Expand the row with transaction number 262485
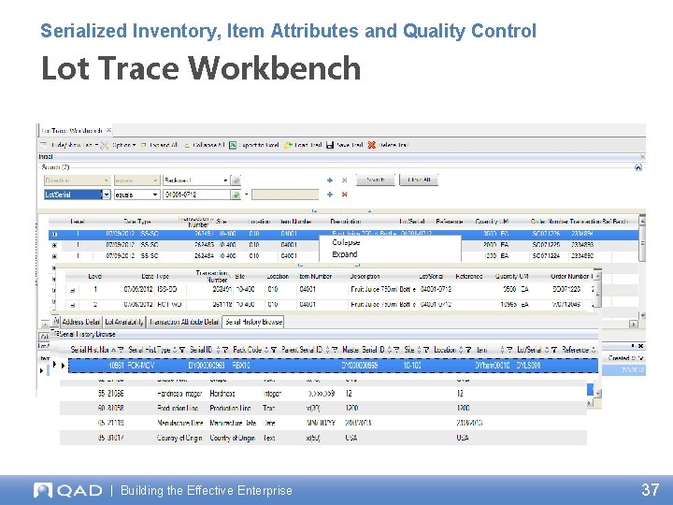This screenshot has width=673, height=505. tap(54, 245)
